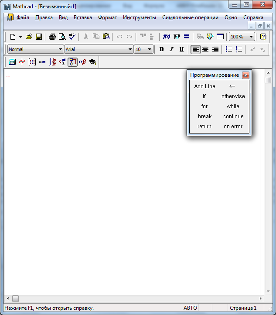
Task: Click the Paste clipboard icon
Action: click(106, 37)
